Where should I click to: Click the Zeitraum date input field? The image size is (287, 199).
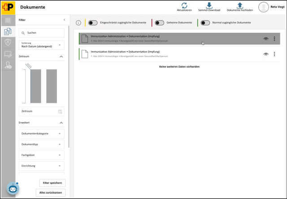[x=42, y=111]
